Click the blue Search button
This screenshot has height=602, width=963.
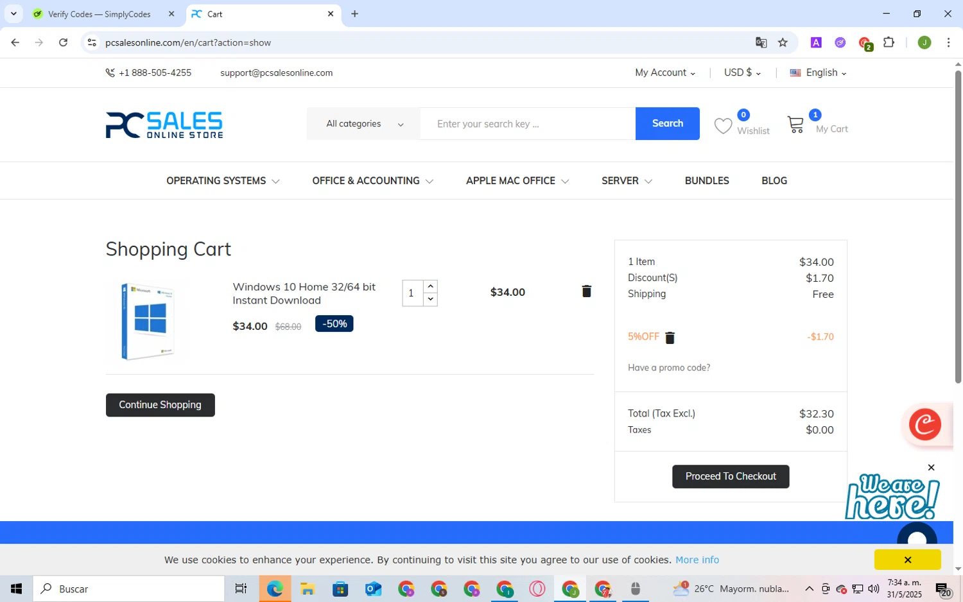click(x=668, y=124)
